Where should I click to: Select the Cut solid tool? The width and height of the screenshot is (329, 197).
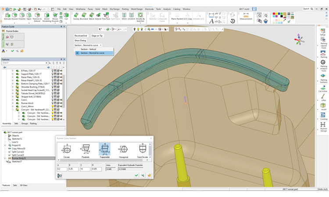[66, 16]
